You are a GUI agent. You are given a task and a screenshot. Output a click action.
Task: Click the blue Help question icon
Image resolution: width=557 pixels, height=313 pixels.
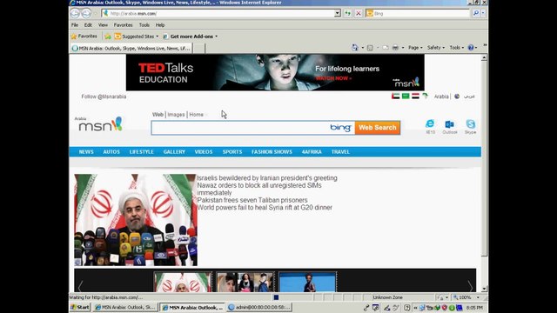(x=471, y=48)
